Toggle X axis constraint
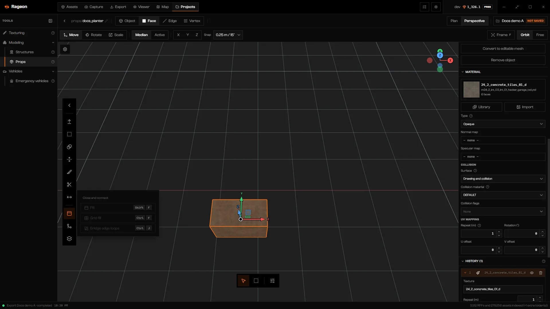The image size is (550, 309). coord(178,35)
